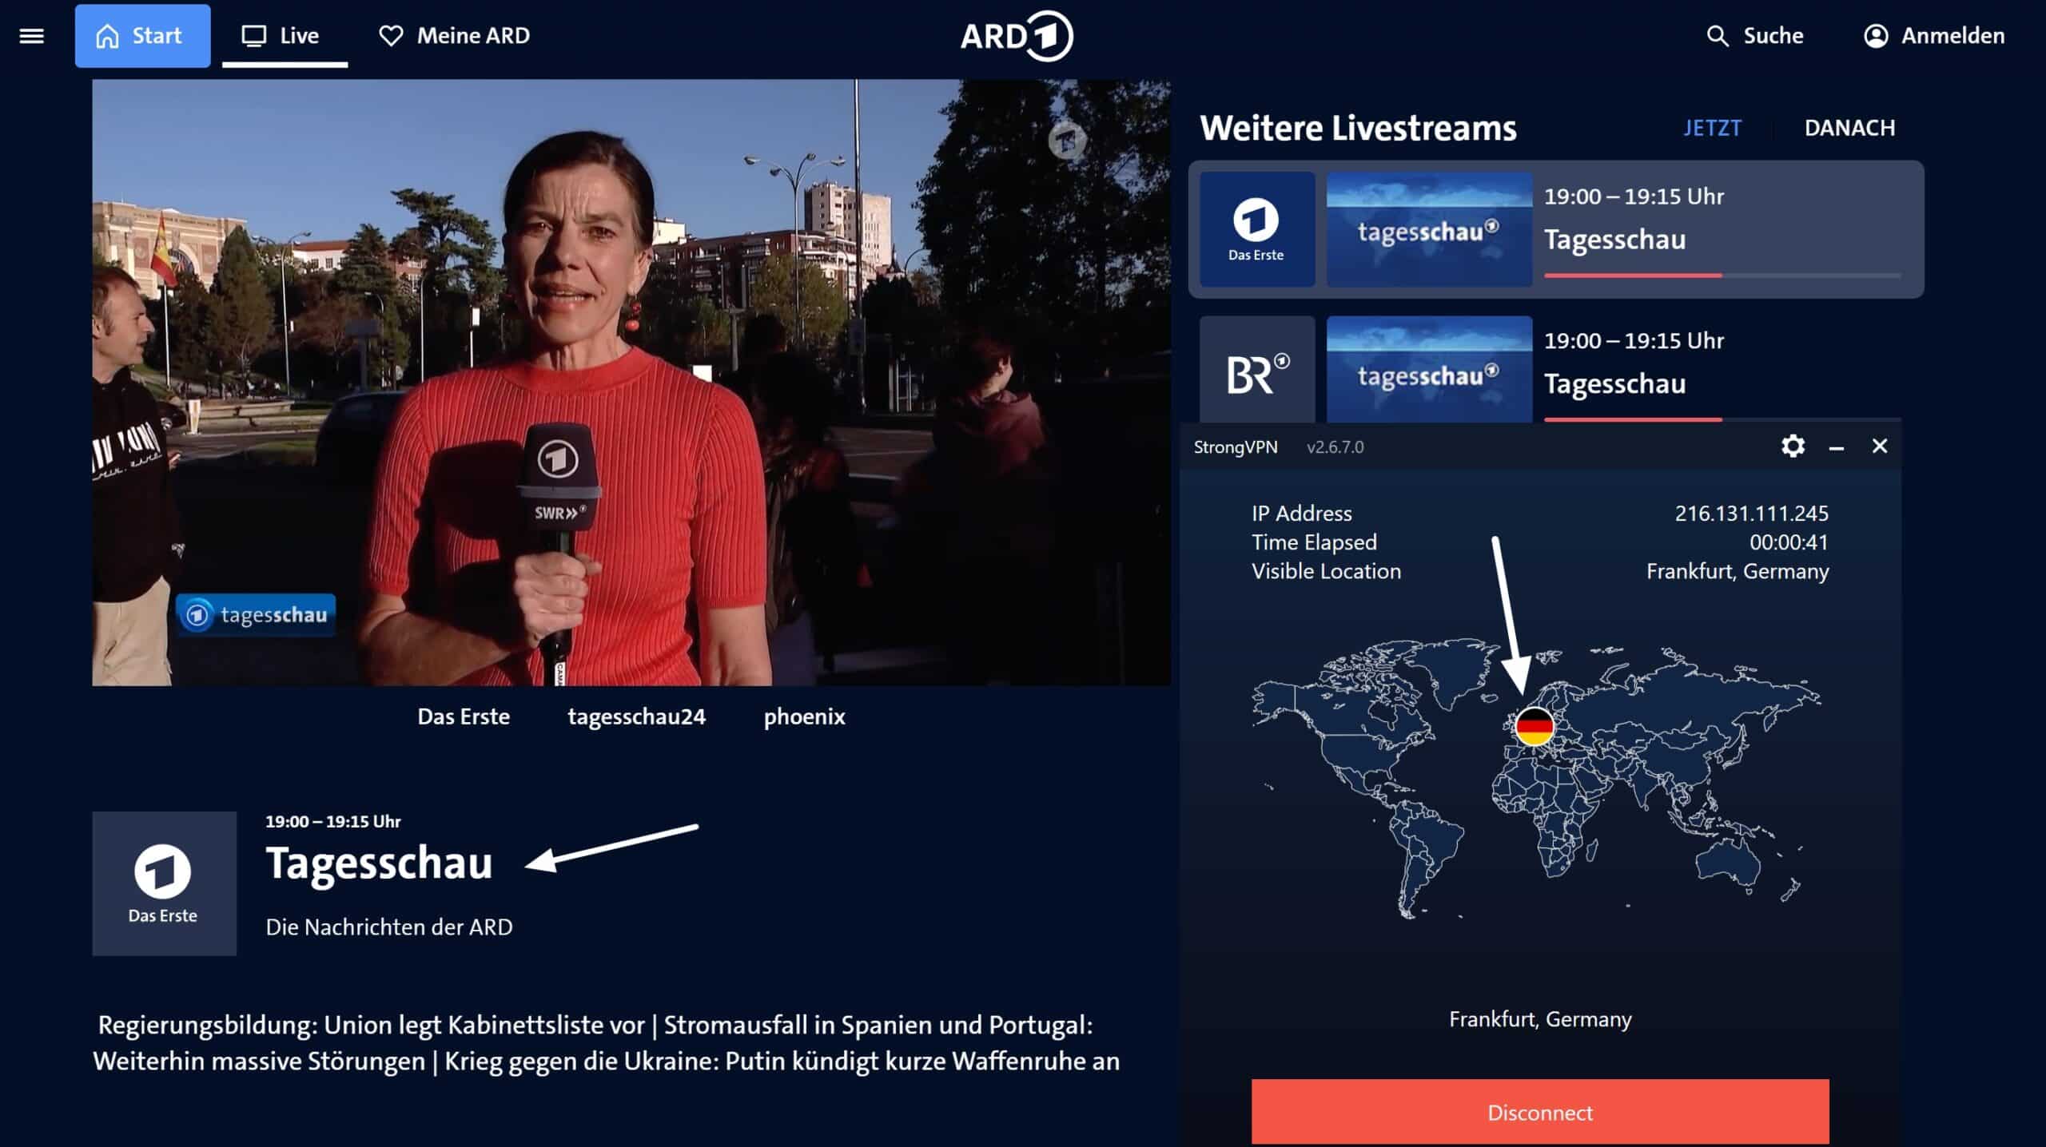This screenshot has width=2046, height=1147.
Task: Click the BR Tagesschau title in livestream list
Action: [x=1614, y=383]
